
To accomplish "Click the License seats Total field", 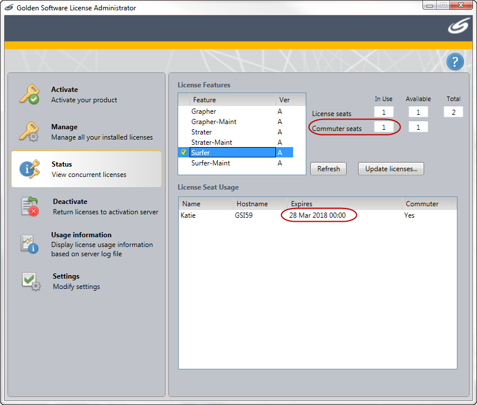I will pos(453,112).
